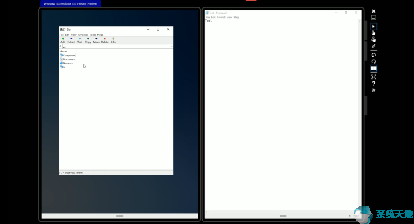The width and height of the screenshot is (414, 224).
Task: Click the 7-Zip status bar selection text
Action: click(x=71, y=173)
